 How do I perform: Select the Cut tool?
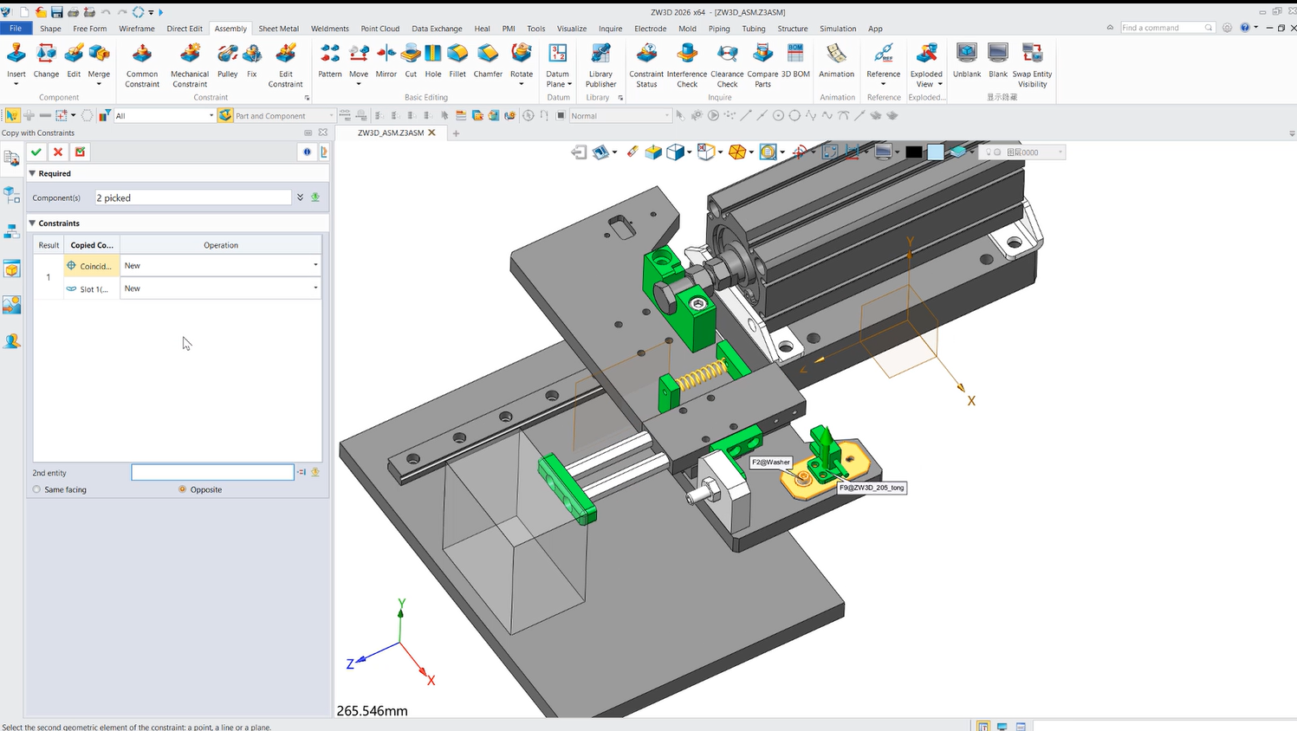pyautogui.click(x=411, y=55)
